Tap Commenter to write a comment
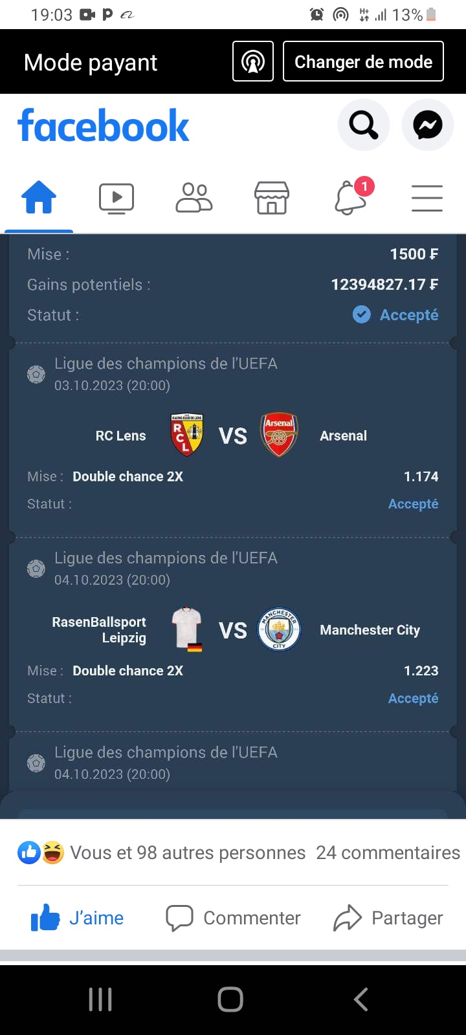This screenshot has height=1035, width=466. [234, 918]
